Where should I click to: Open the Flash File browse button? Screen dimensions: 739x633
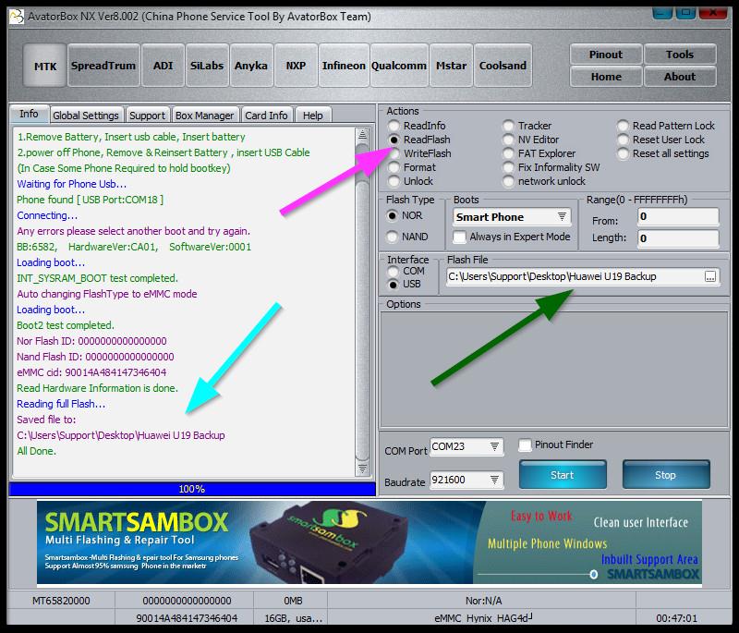(710, 276)
